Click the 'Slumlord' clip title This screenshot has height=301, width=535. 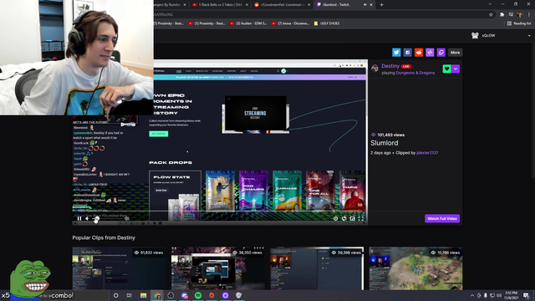385,143
